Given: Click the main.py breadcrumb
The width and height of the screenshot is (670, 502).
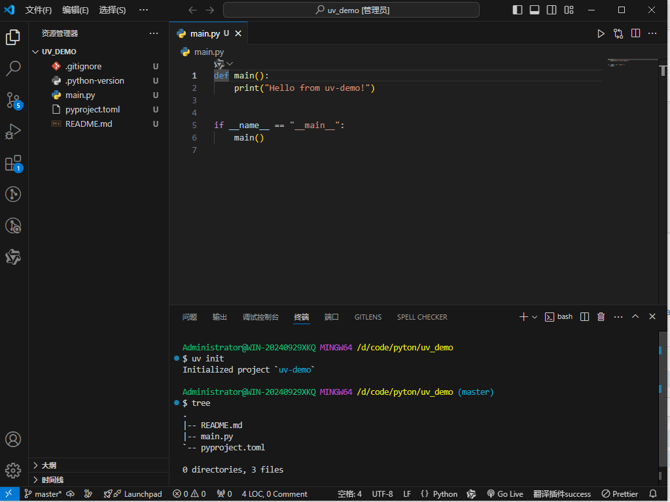Looking at the screenshot, I should (x=203, y=52).
